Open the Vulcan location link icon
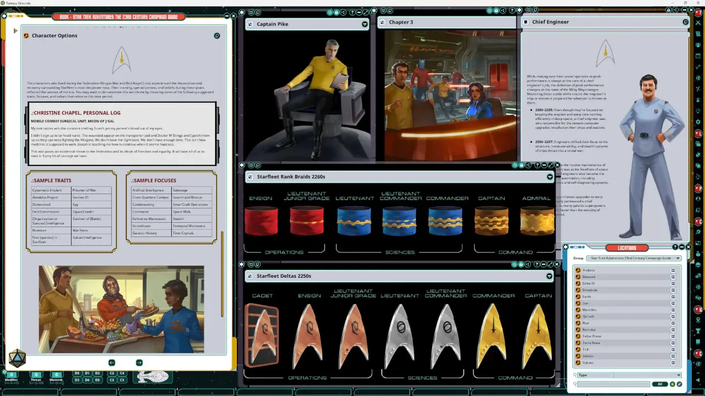 pyautogui.click(x=578, y=362)
